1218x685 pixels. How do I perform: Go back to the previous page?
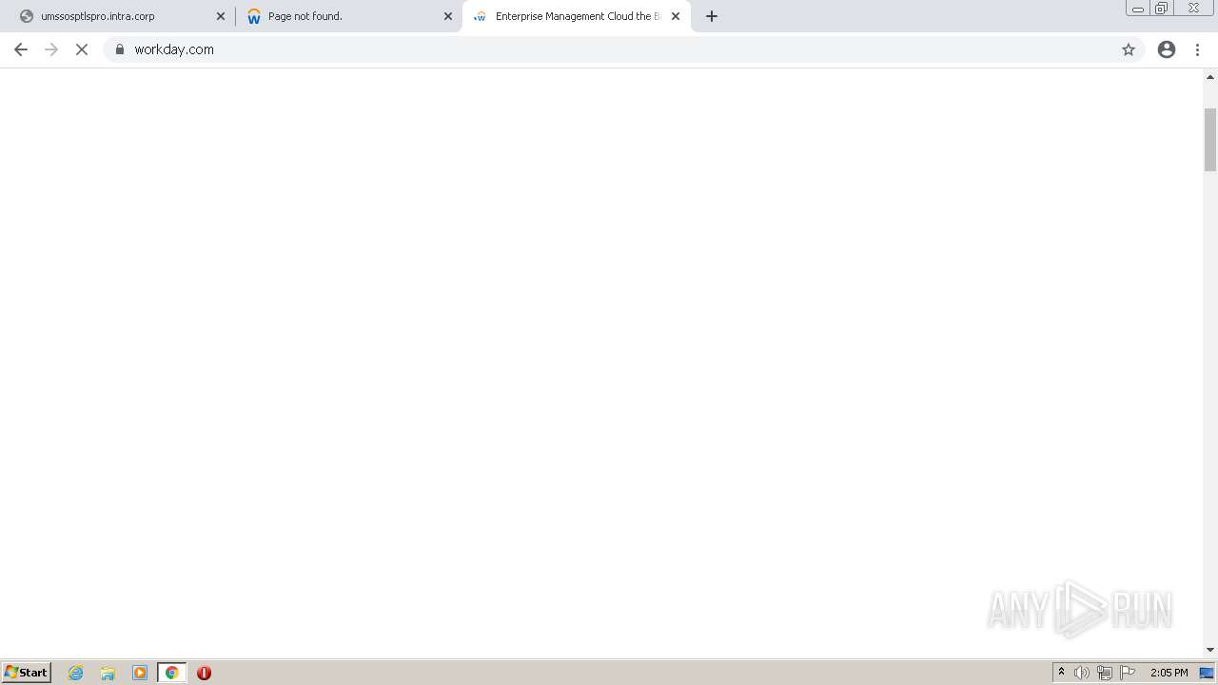click(21, 49)
